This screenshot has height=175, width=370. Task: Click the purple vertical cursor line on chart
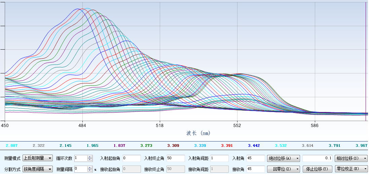click(x=366, y=61)
